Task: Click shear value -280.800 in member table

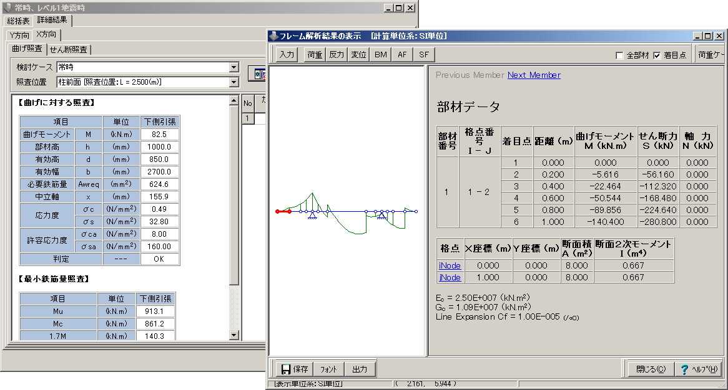Action: point(658,222)
